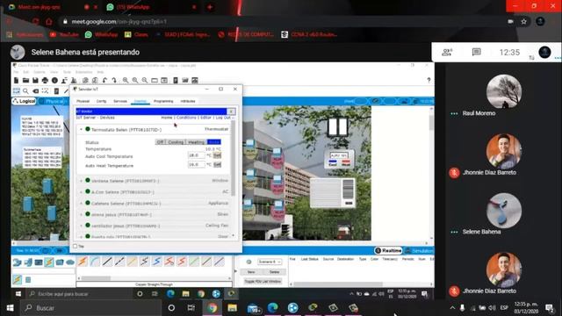Switch to Realtime mode
This screenshot has height=316, width=562.
388,250
